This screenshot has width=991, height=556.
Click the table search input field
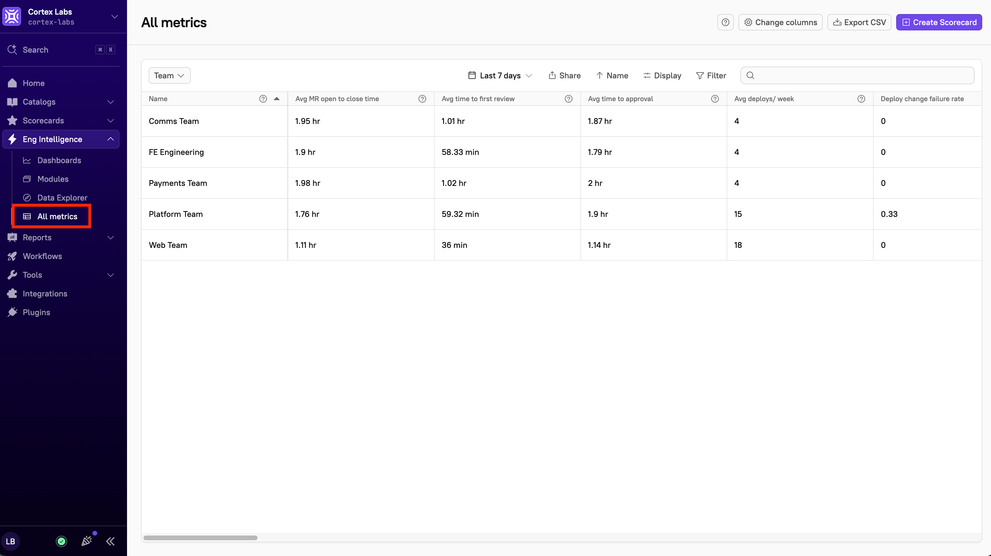tap(857, 75)
